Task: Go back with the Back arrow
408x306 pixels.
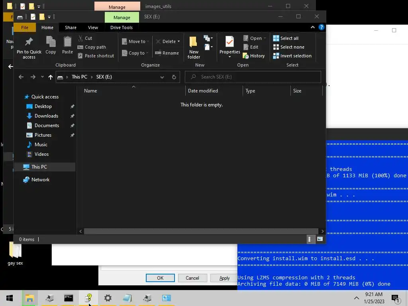Action: [x=21, y=77]
